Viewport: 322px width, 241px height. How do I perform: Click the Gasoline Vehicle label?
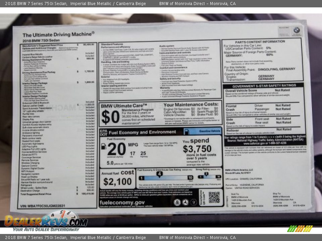[x=210, y=132]
